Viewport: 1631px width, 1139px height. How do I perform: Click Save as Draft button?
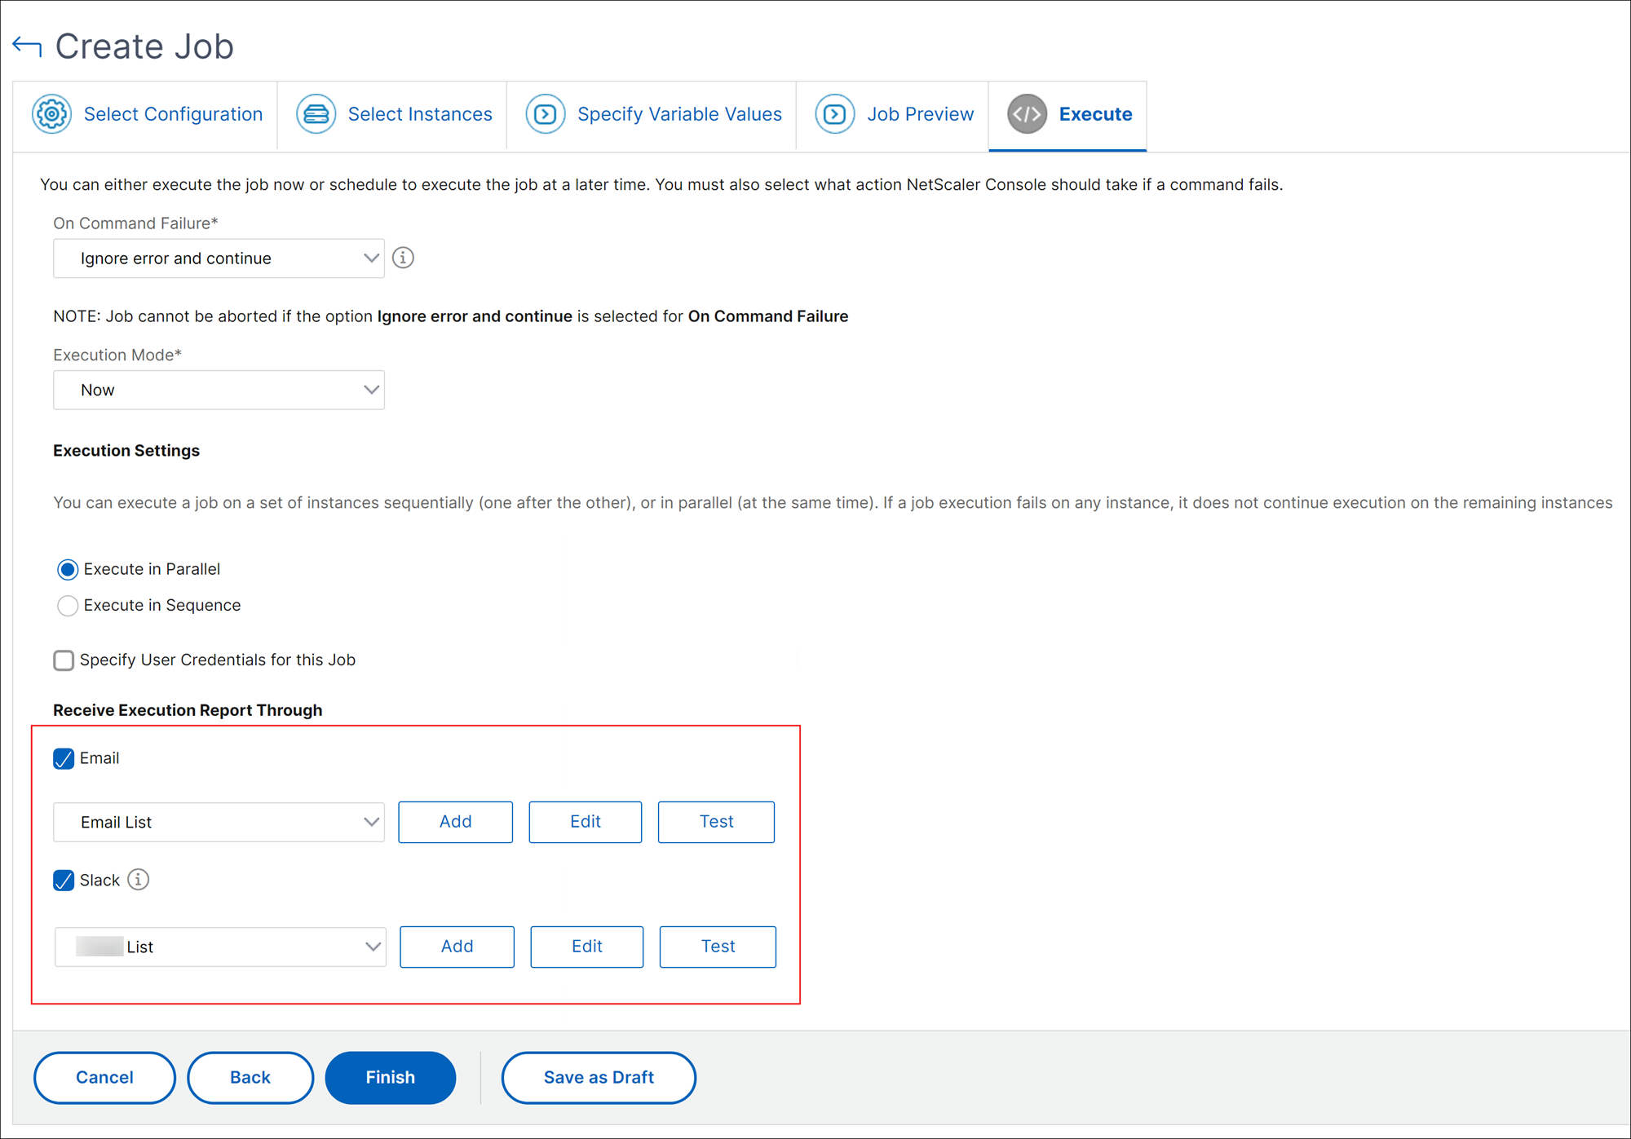[599, 1078]
